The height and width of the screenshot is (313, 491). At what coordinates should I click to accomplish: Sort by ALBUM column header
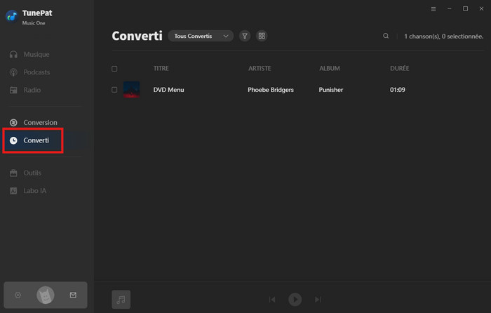coord(330,68)
